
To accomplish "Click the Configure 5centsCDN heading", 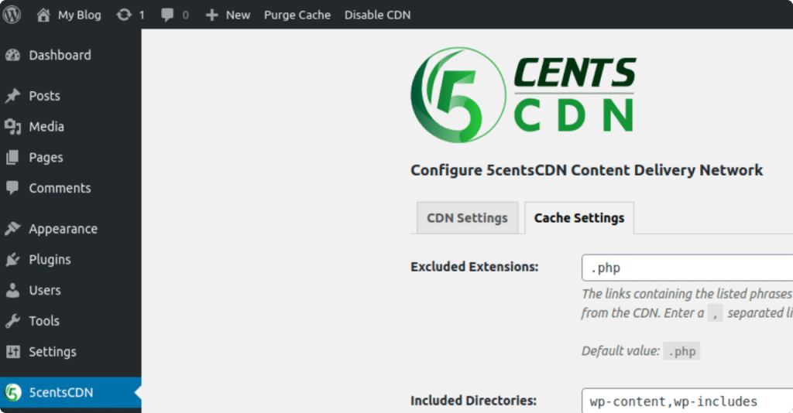I will tap(587, 170).
